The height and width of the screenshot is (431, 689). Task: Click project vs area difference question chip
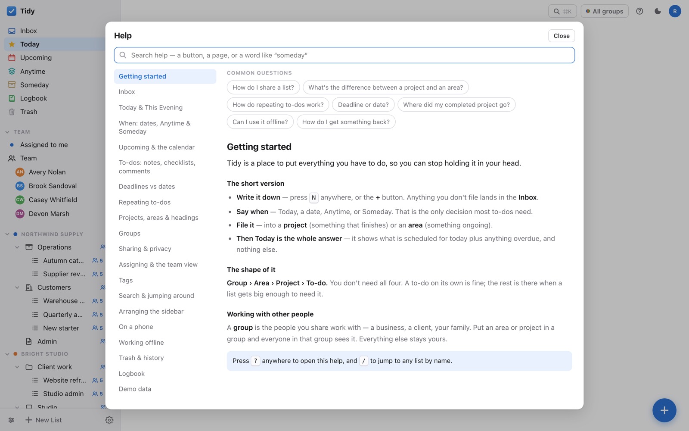(385, 87)
